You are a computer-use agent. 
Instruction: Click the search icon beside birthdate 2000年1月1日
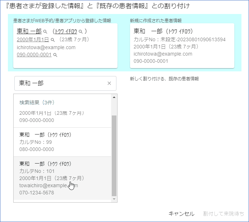(x=53, y=40)
